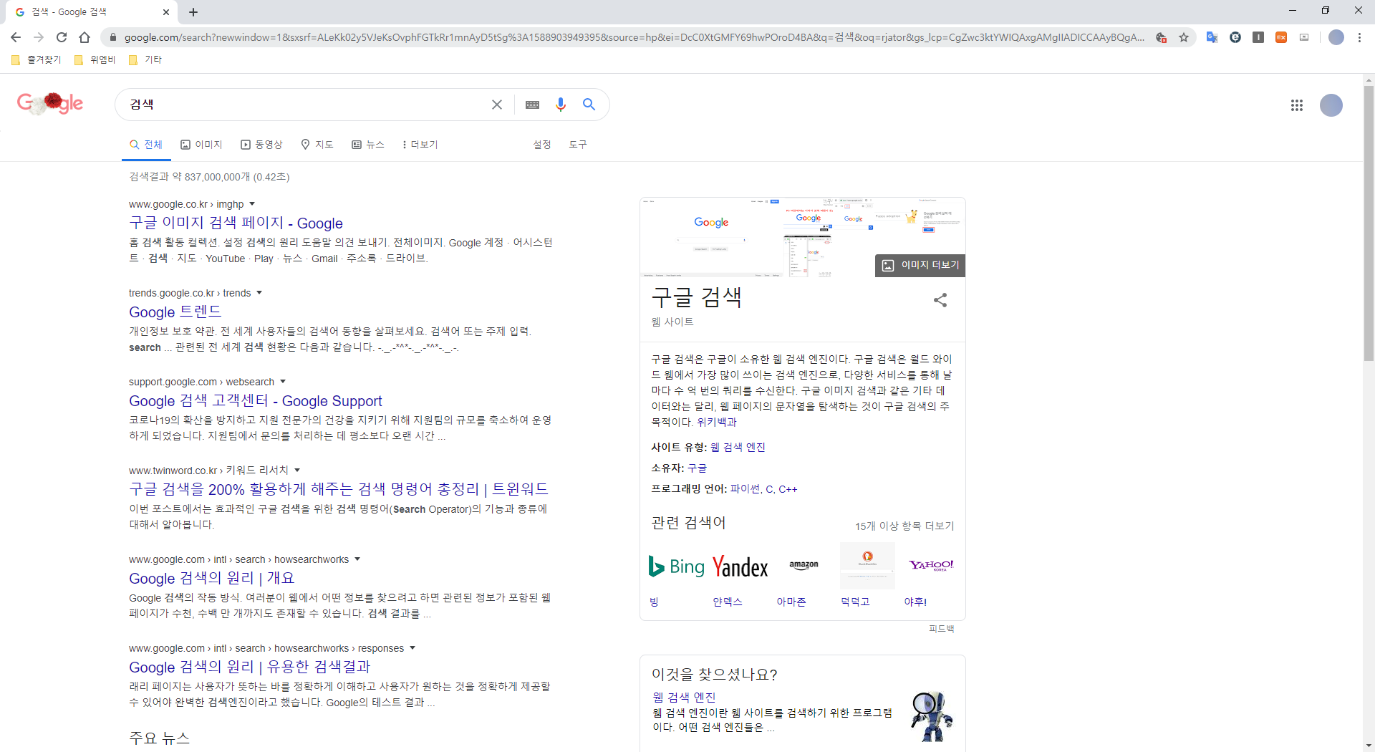Click the 이미지 더보기 button
Screen dimensions: 1375x752
[920, 265]
